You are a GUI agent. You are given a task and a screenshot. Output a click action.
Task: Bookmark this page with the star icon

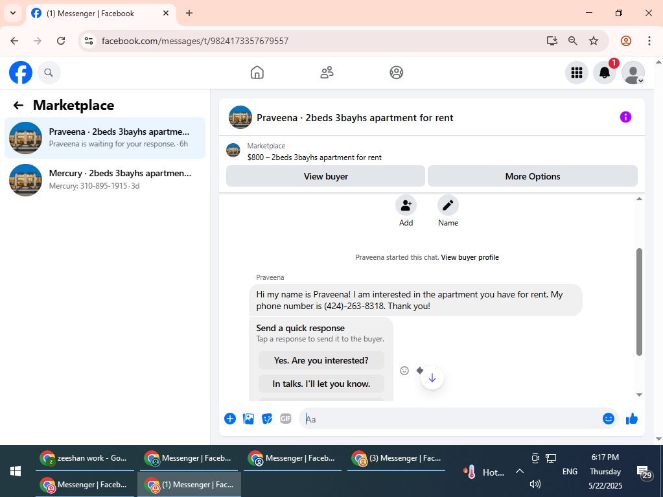pos(594,41)
